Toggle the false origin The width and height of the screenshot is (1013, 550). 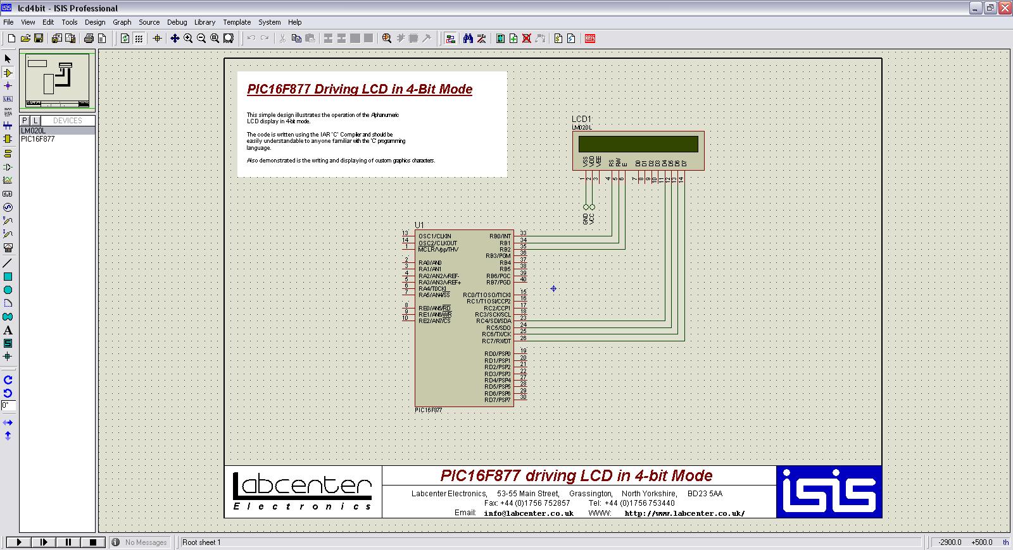coord(158,39)
